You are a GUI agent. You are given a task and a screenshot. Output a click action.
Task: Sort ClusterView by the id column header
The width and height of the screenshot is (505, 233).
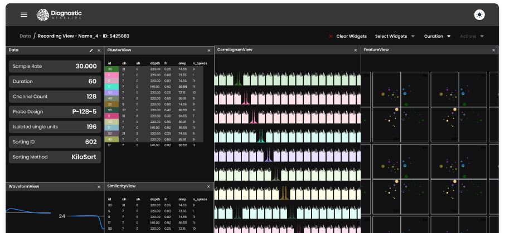(109, 63)
